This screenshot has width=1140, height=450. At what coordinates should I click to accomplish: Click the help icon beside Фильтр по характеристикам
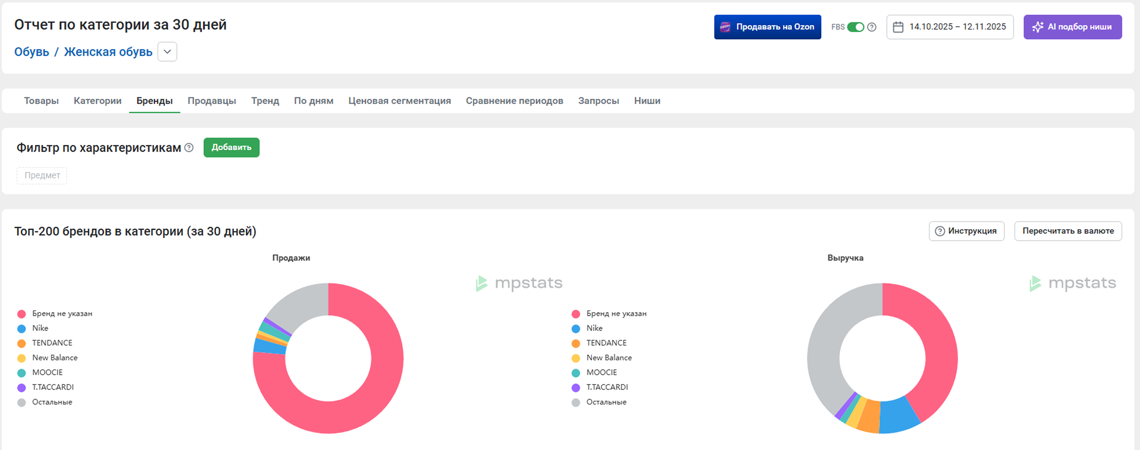189,148
